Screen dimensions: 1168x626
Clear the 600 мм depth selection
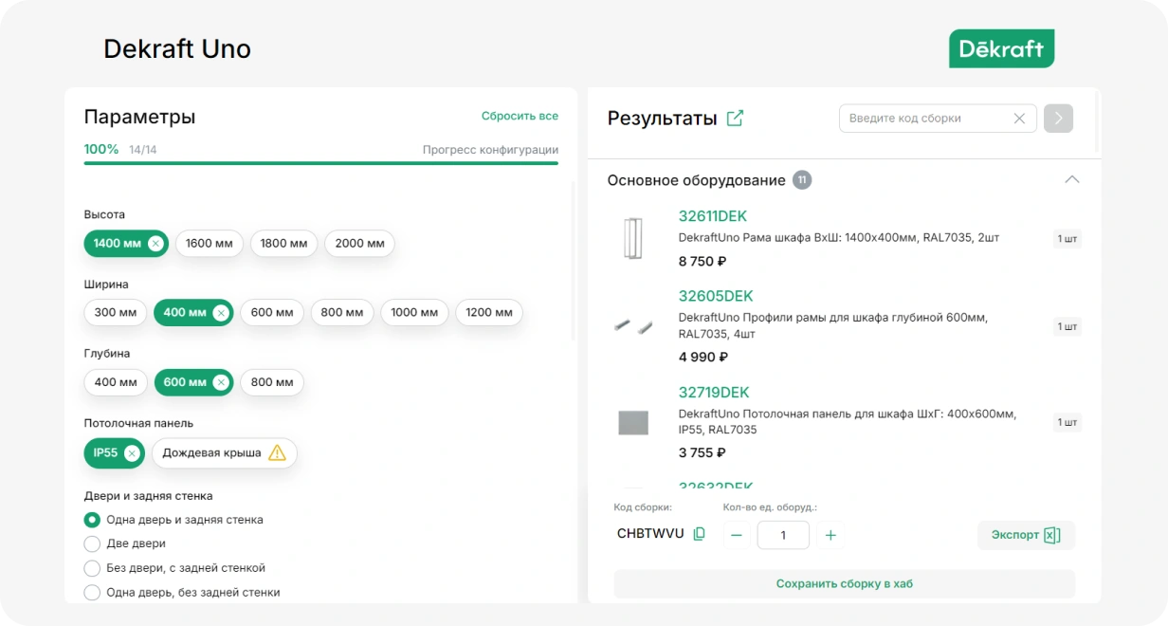[221, 383]
